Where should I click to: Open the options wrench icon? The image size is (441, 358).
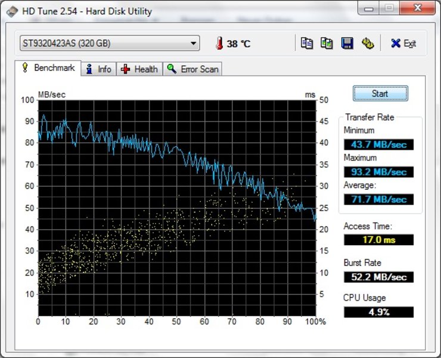pyautogui.click(x=367, y=44)
